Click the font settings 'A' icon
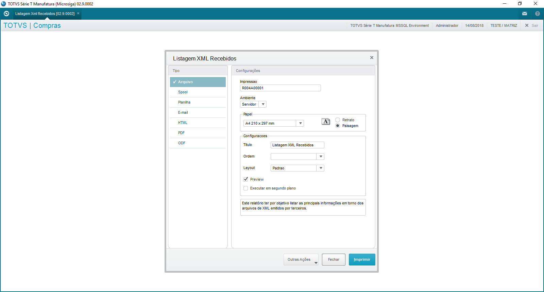 tap(326, 122)
